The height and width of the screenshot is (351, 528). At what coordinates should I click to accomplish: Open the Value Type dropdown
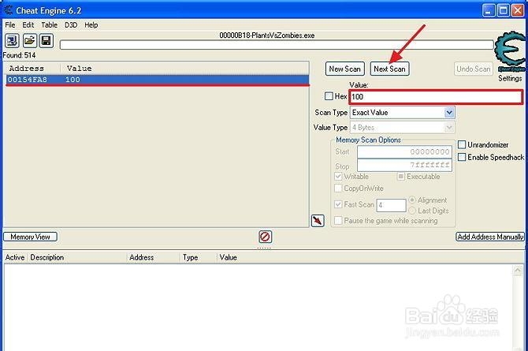(403, 128)
